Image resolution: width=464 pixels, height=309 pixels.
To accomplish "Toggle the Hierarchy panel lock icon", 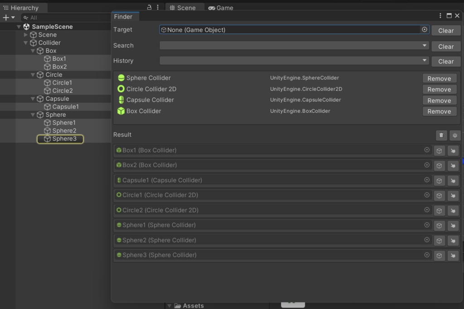I will (149, 7).
